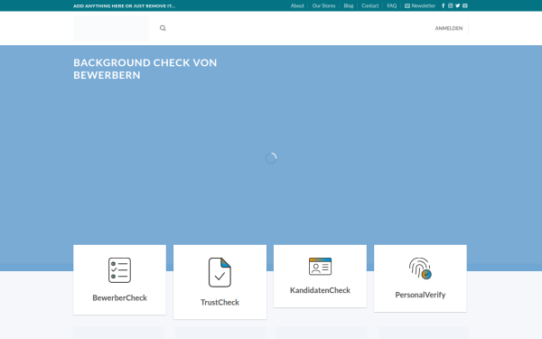Click the search magnifier icon

point(163,28)
